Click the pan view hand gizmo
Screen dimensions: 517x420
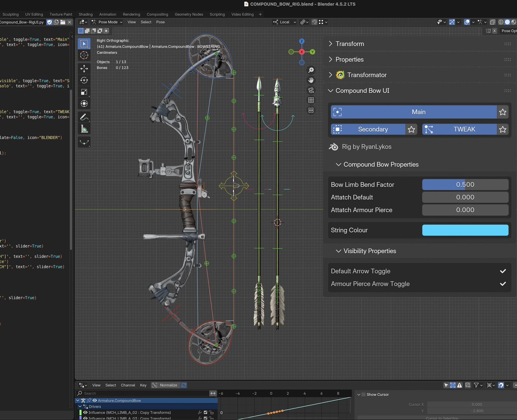pos(311,80)
